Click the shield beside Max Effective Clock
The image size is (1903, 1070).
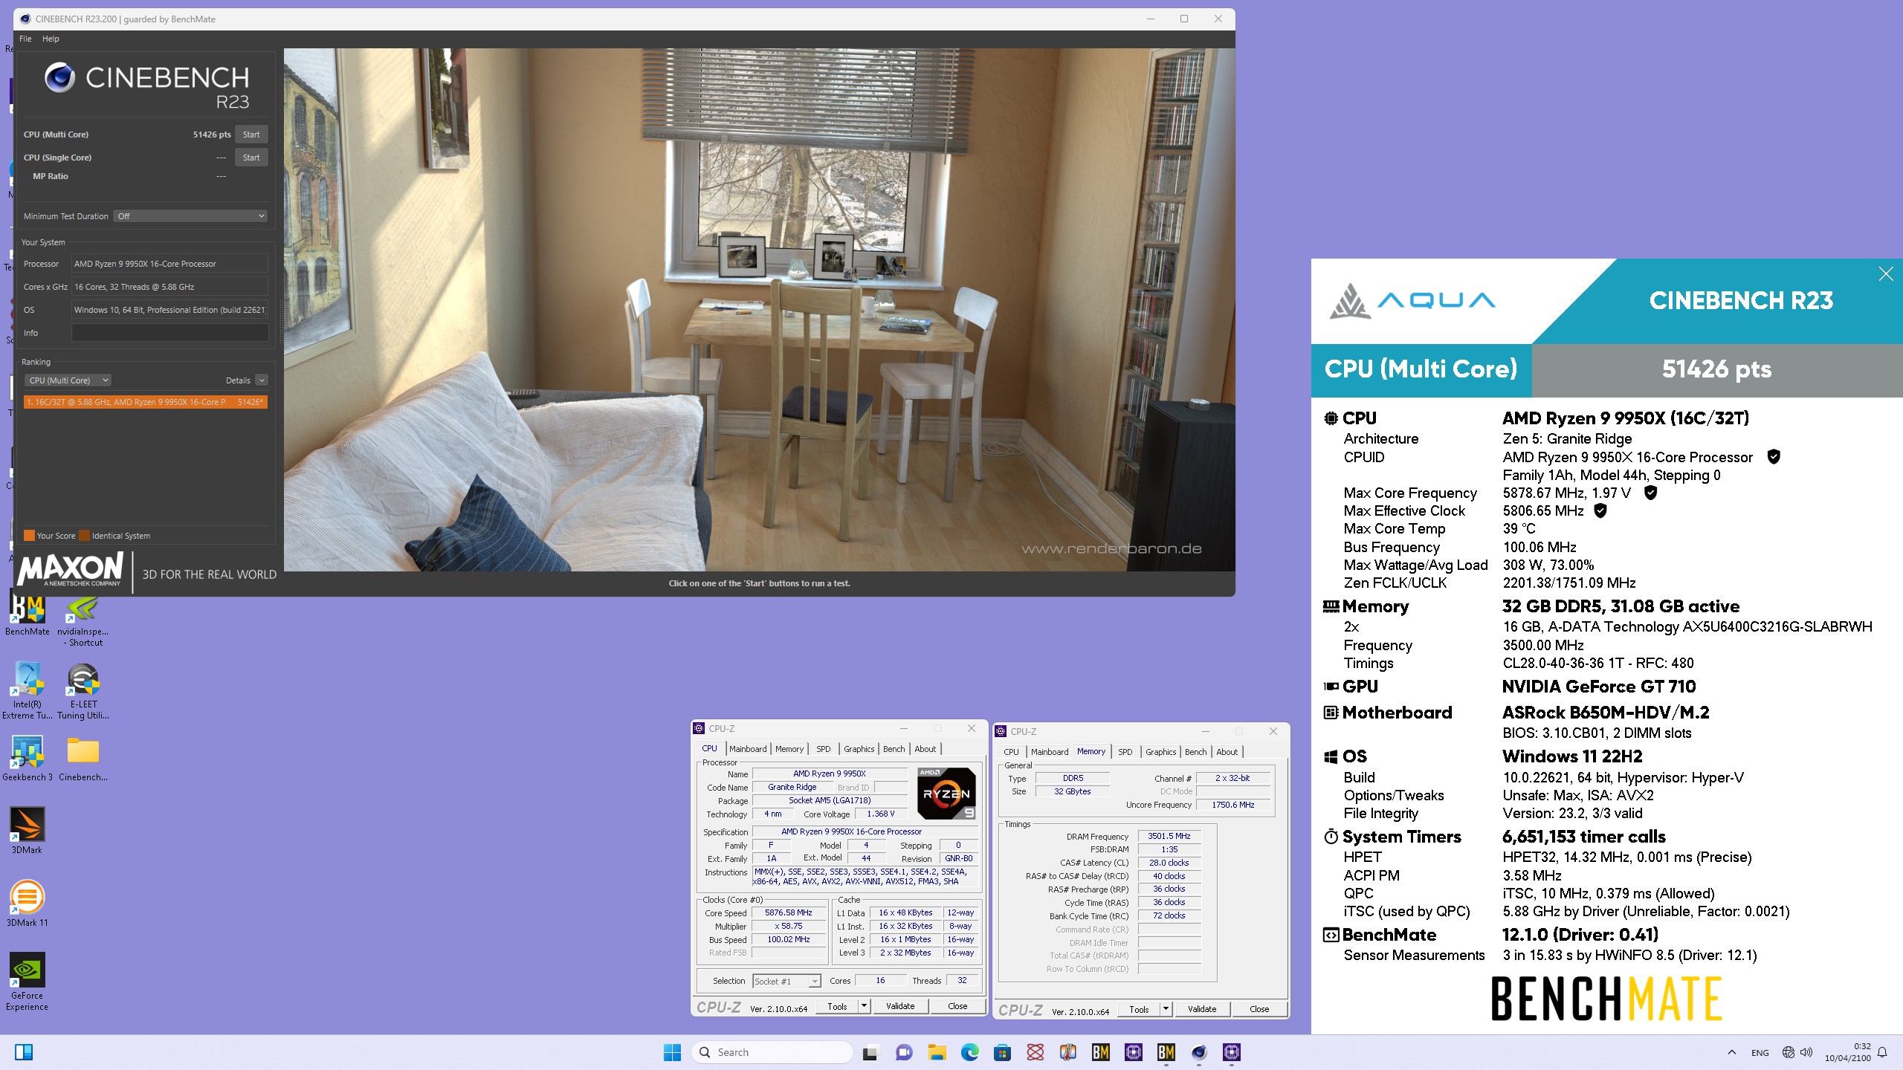(x=1600, y=510)
